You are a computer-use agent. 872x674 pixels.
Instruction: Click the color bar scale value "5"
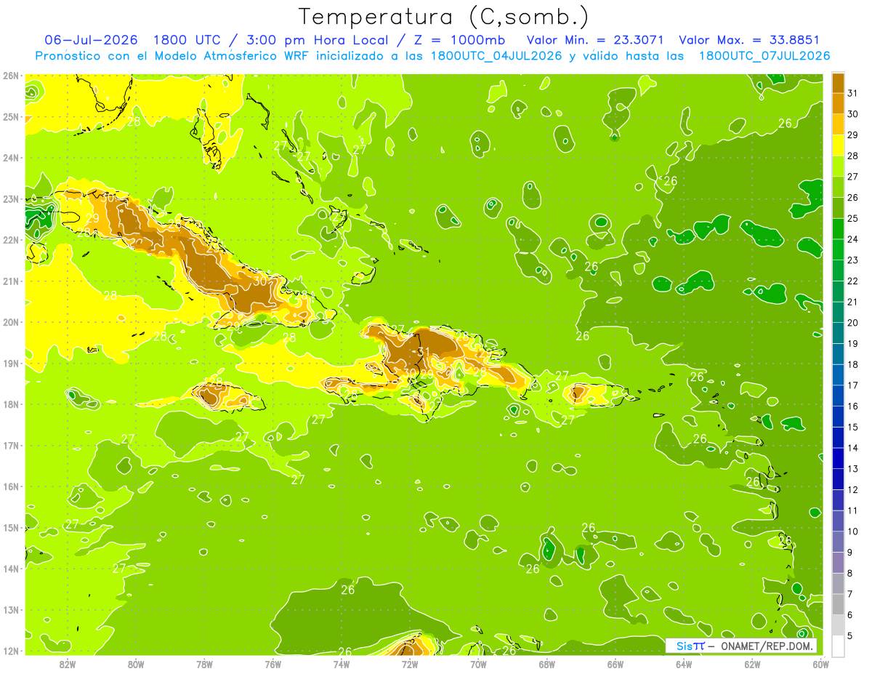click(x=850, y=636)
